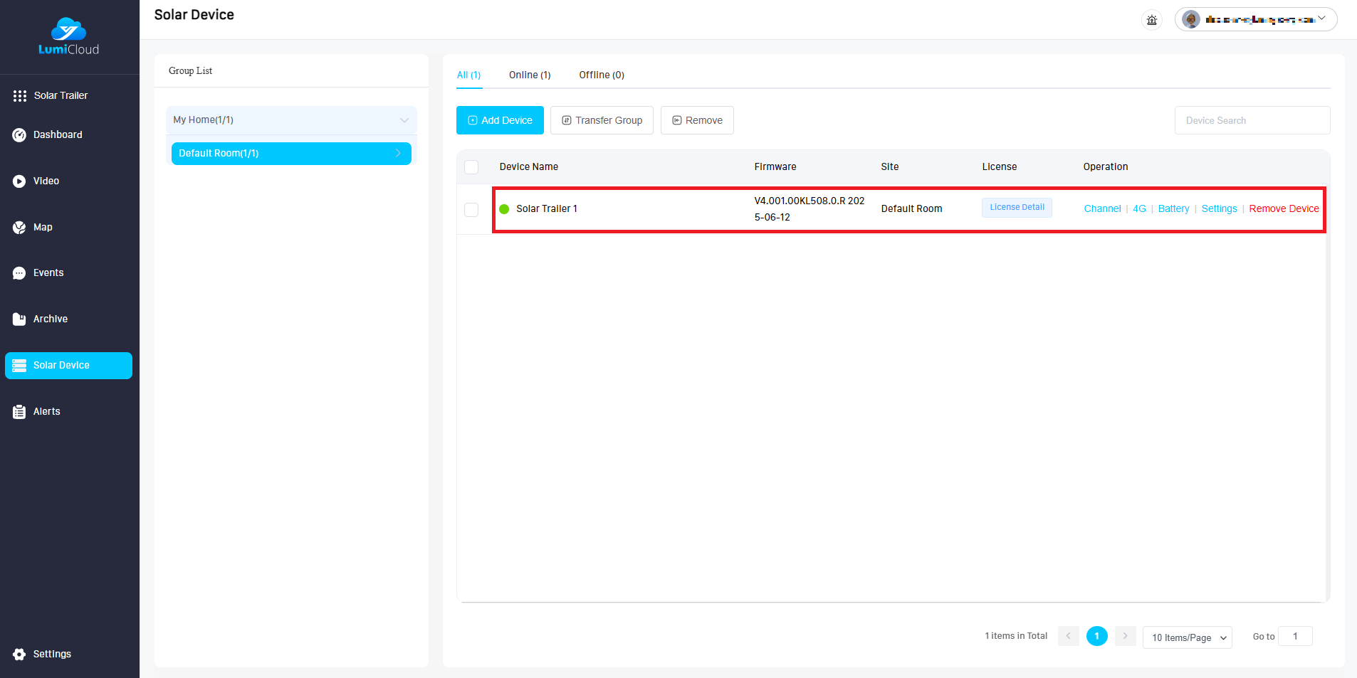The height and width of the screenshot is (678, 1357).
Task: Open the alarm bell notification icon
Action: tap(1151, 20)
